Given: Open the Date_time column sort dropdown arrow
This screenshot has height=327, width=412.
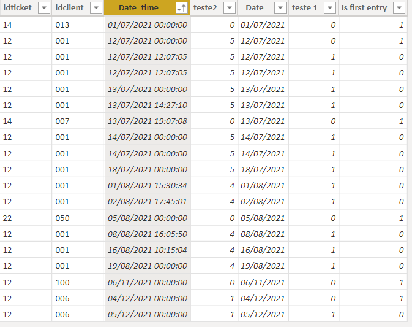Looking at the screenshot, I should 182,8.
